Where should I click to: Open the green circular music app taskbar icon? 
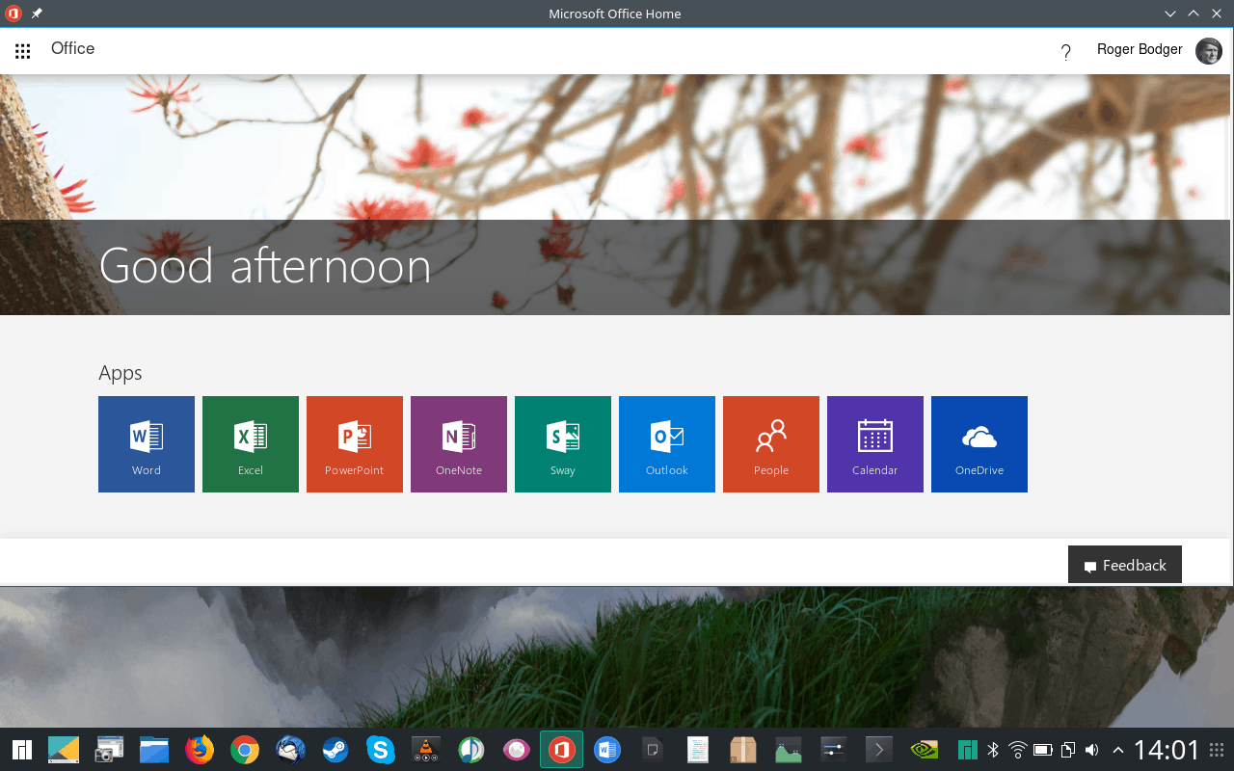point(471,750)
